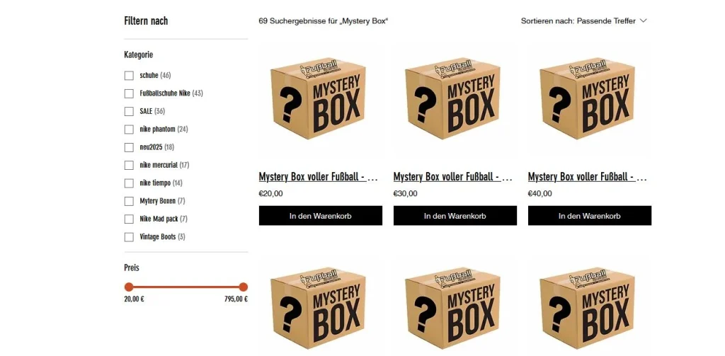This screenshot has height=356, width=725.
Task: Add the €20,00 box to Warenkorb
Action: pyautogui.click(x=321, y=216)
